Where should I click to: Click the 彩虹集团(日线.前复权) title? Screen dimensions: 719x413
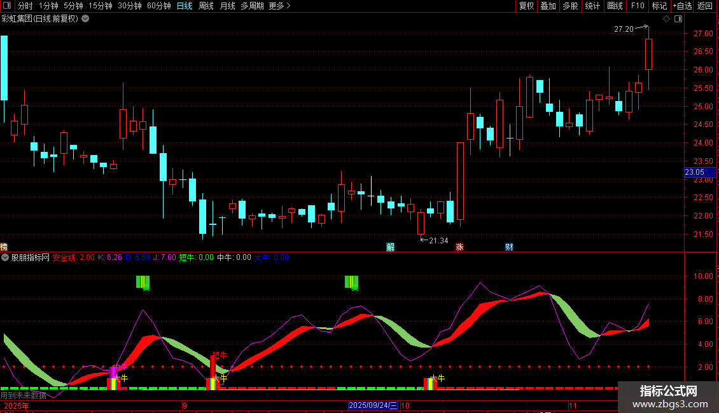[x=40, y=19]
